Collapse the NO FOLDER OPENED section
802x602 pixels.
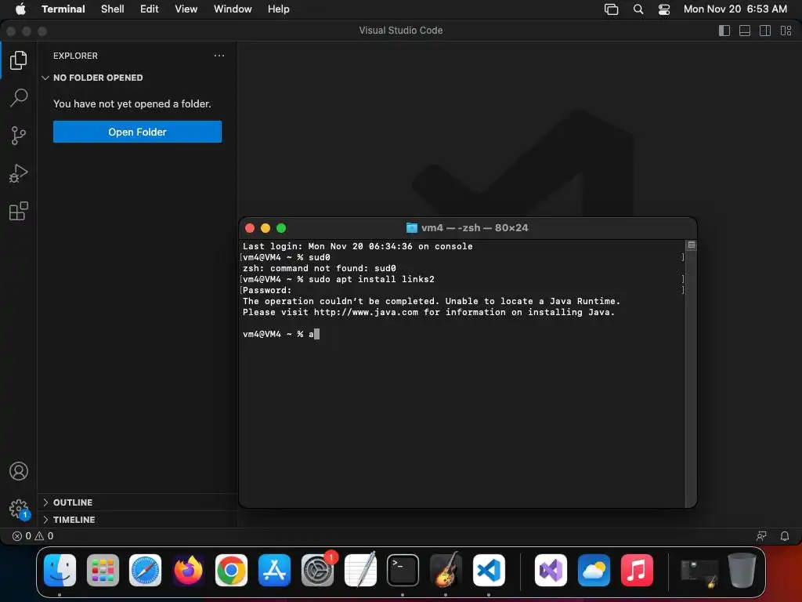coord(137,78)
